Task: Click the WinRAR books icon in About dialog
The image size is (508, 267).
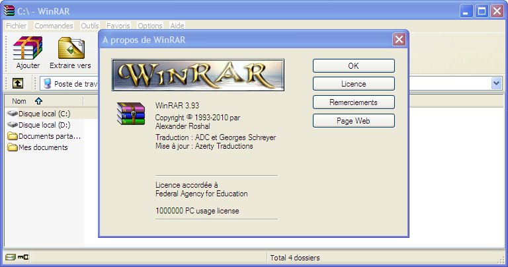Action: click(131, 114)
